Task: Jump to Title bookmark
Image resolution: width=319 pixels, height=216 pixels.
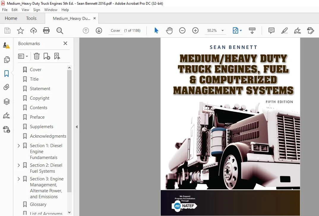Action: point(34,79)
